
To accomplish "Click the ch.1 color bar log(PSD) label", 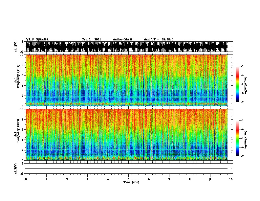I will point(246,85).
